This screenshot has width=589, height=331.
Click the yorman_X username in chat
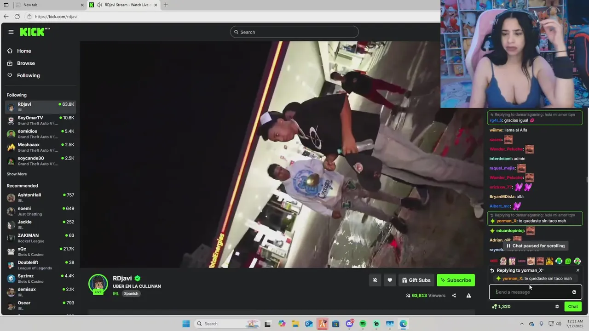507,221
